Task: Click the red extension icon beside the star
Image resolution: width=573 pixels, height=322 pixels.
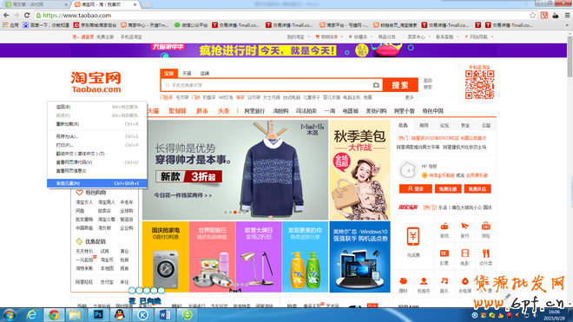Action: tap(544, 16)
